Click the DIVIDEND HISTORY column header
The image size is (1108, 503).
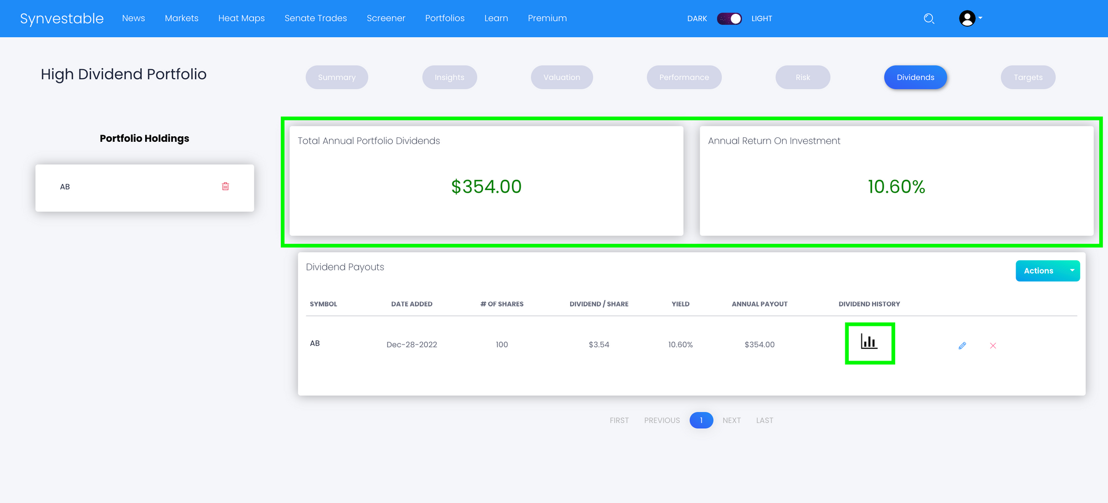click(x=869, y=304)
